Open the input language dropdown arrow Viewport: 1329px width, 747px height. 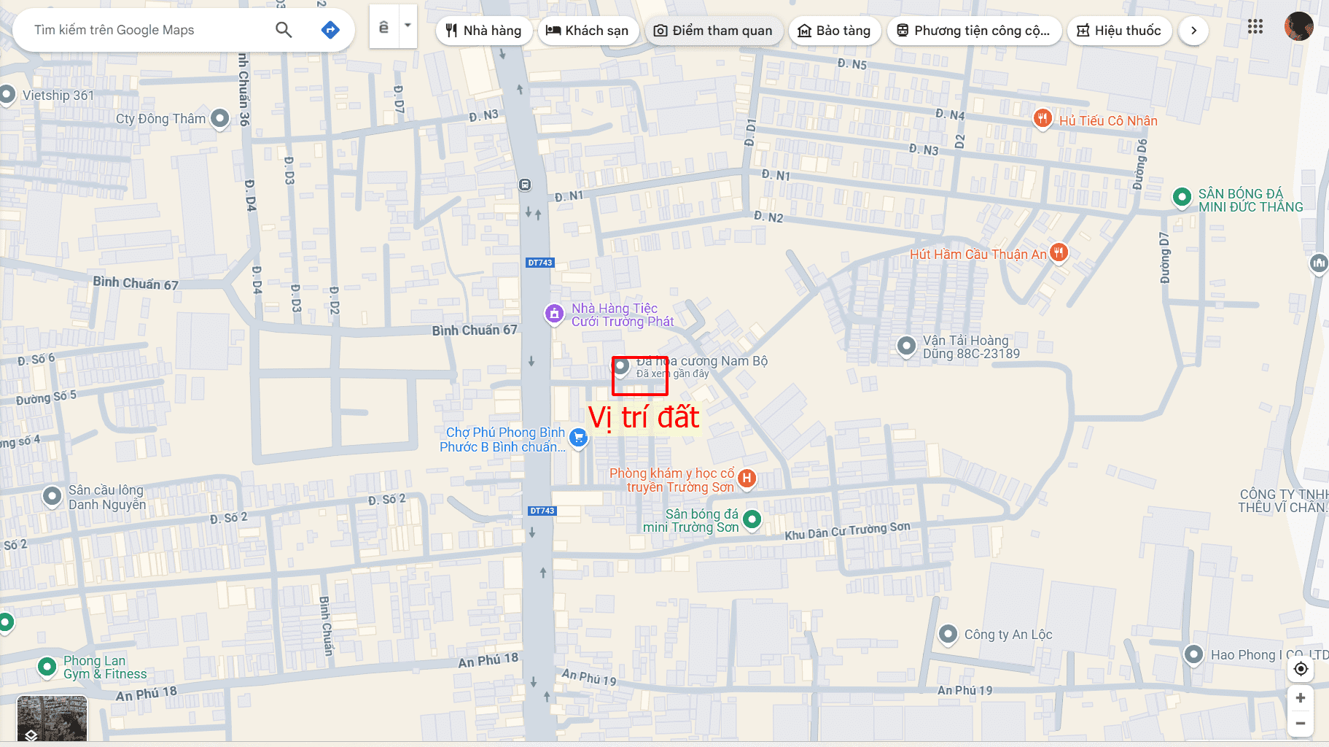[x=408, y=26]
